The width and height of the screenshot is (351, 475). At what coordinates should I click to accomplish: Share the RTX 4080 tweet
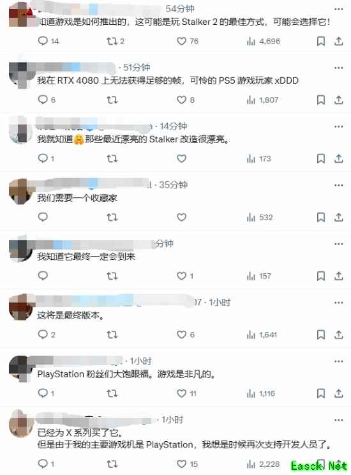[339, 100]
